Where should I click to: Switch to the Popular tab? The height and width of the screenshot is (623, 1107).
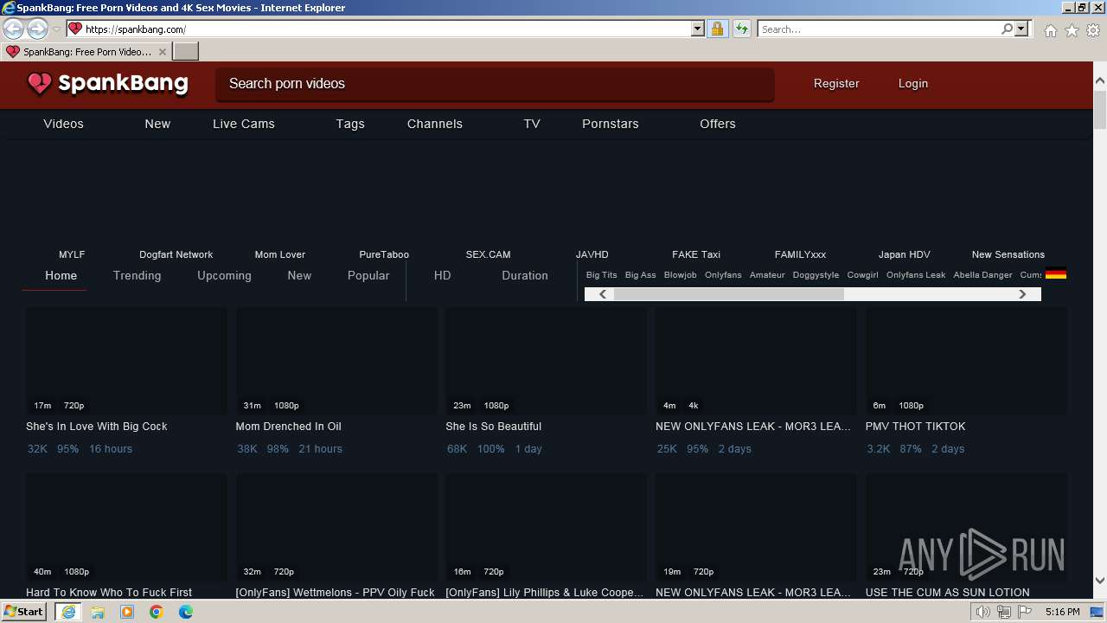(368, 275)
